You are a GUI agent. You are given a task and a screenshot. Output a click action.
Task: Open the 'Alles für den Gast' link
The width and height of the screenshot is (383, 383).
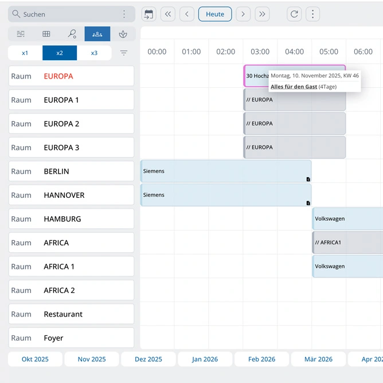click(x=294, y=87)
